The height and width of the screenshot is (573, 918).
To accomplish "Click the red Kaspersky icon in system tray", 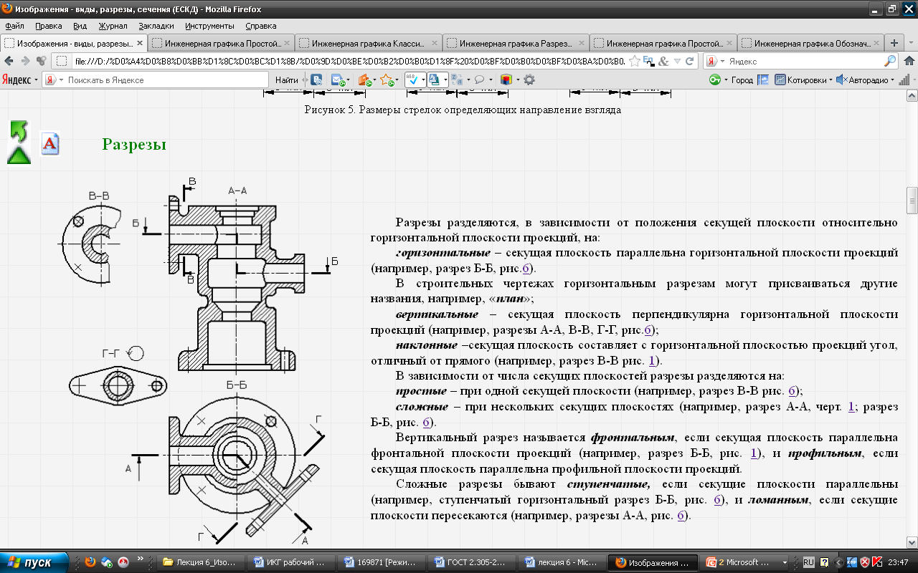I will pyautogui.click(x=876, y=562).
